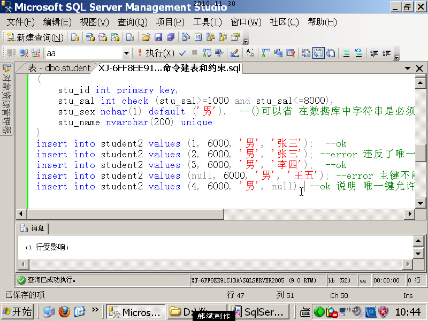The width and height of the screenshot is (428, 321).
Task: Open the 视图(V) menu
Action: coord(95,22)
